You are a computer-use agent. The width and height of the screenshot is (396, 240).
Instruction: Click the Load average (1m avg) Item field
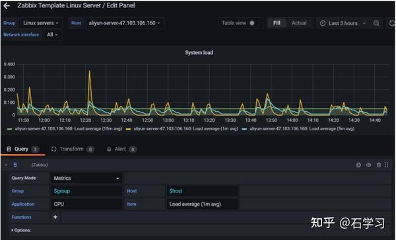202,204
